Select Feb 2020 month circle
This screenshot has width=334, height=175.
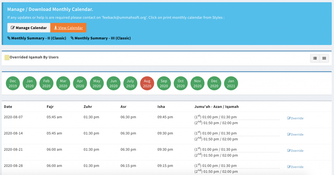coord(46,83)
